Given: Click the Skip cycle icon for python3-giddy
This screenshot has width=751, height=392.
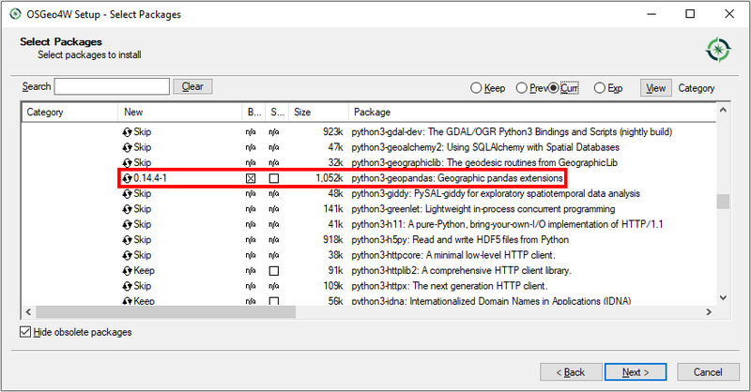Looking at the screenshot, I should click(x=128, y=193).
